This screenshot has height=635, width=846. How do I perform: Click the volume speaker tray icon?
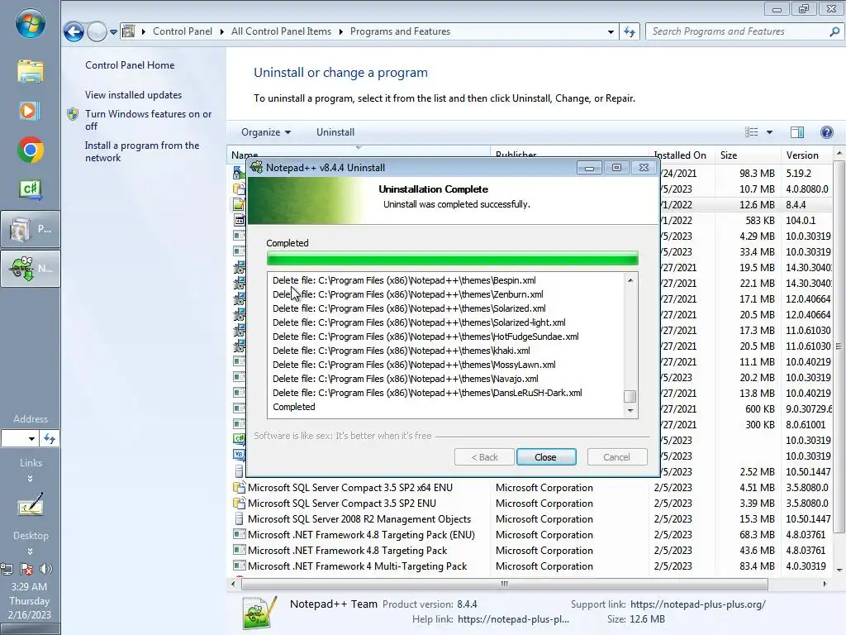(46, 569)
